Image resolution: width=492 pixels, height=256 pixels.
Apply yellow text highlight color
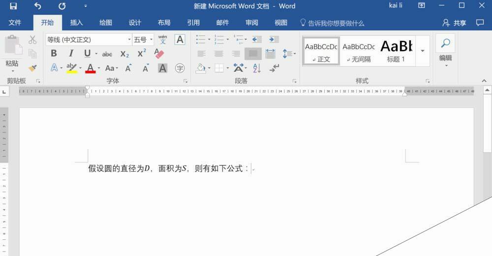click(71, 68)
